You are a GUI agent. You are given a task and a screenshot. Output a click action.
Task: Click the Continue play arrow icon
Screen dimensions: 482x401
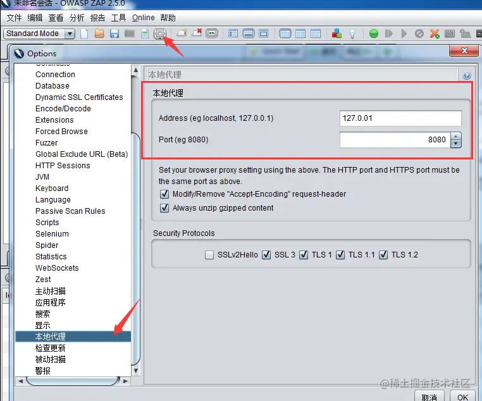click(404, 34)
